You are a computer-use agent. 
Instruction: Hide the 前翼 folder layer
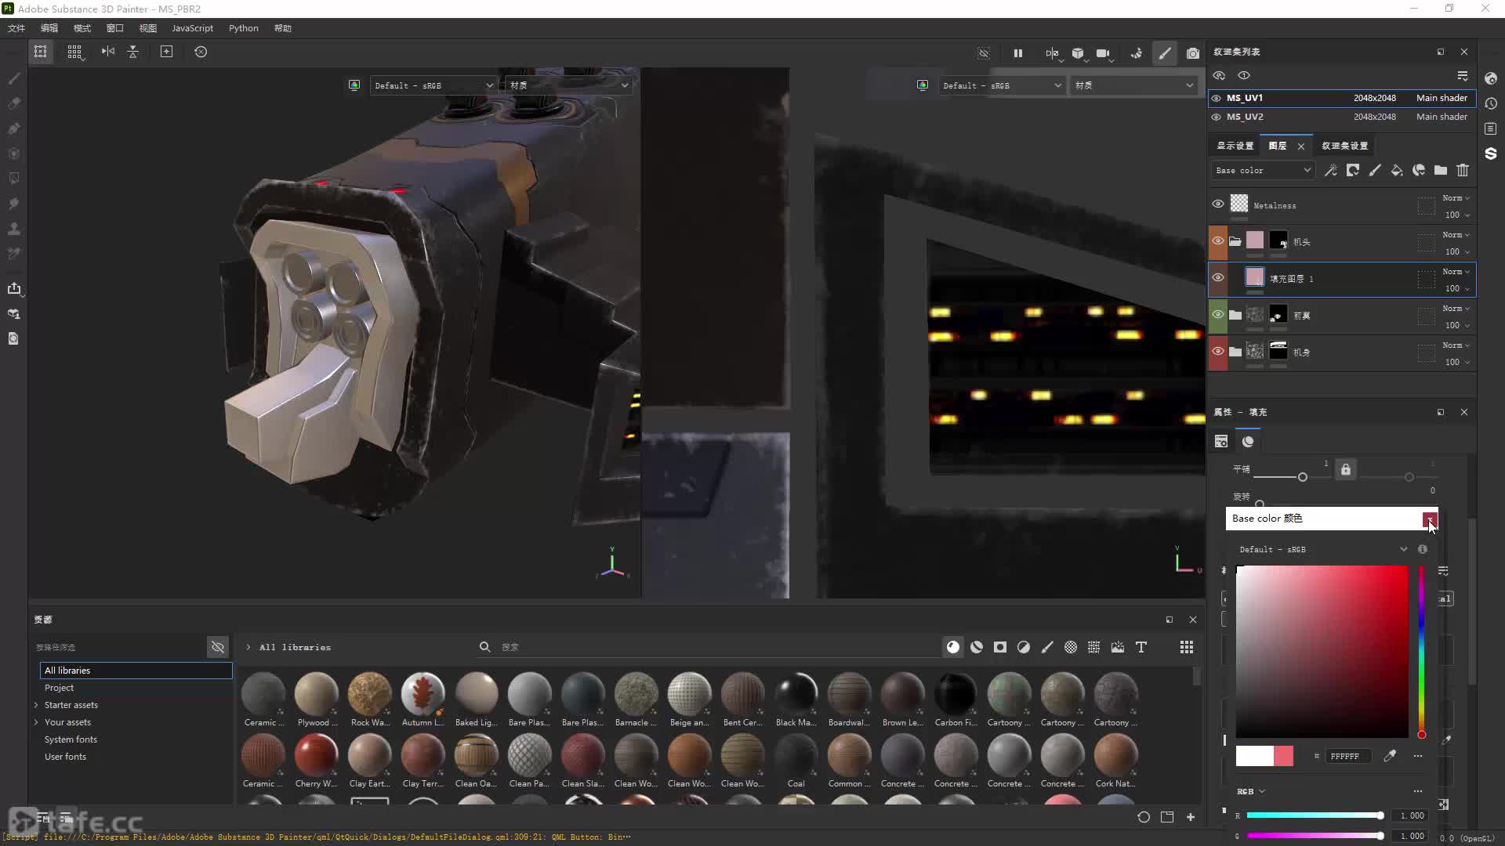[x=1218, y=314]
